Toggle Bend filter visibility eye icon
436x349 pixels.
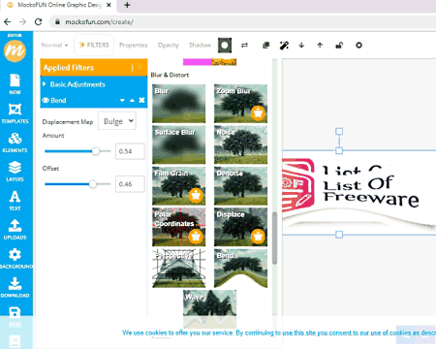tap(46, 101)
